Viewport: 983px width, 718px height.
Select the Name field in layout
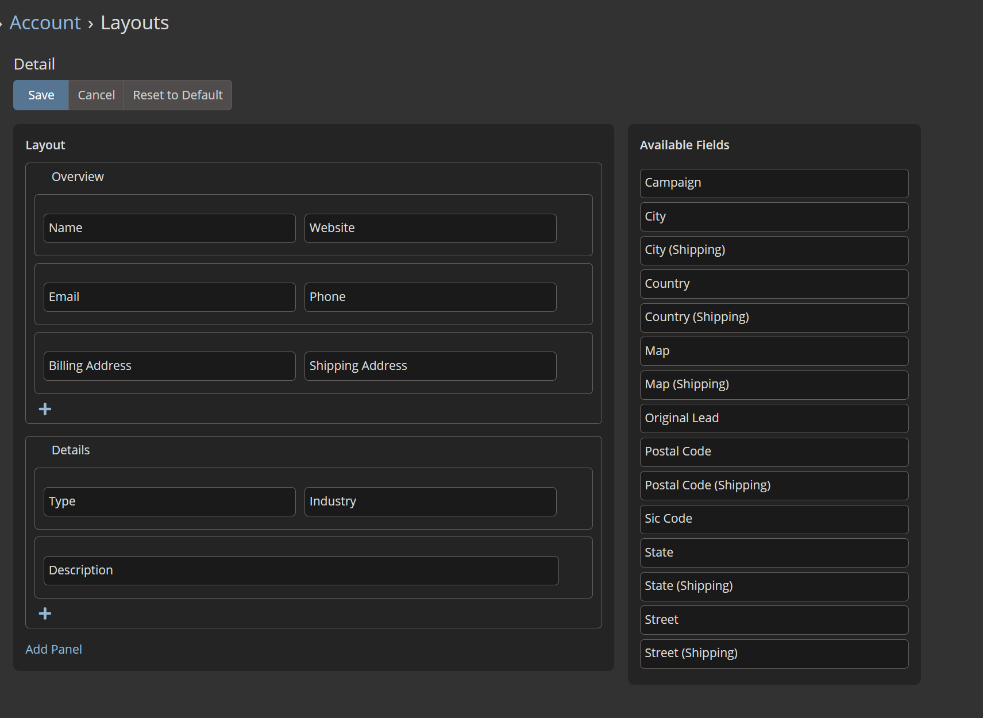click(x=169, y=228)
